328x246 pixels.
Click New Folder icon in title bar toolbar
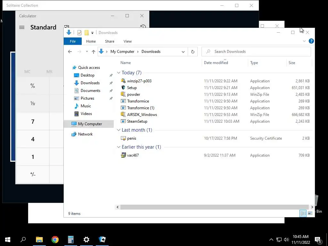[86, 33]
